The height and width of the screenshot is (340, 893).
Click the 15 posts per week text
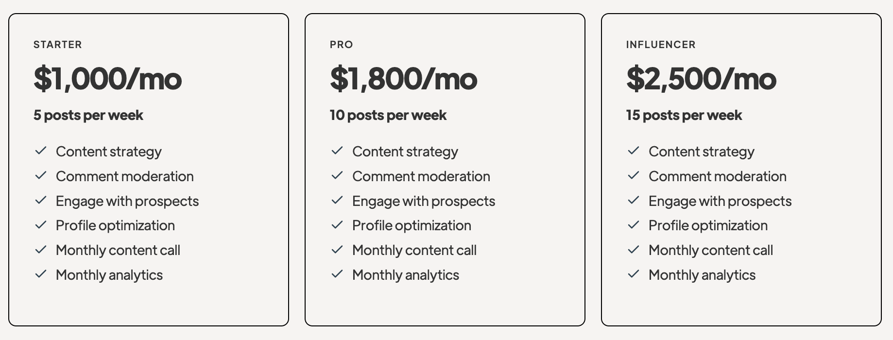click(x=684, y=115)
